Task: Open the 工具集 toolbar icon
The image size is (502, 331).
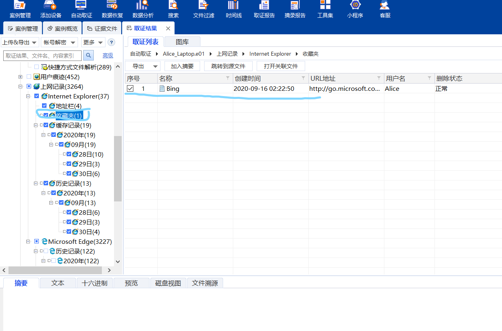Action: (x=325, y=10)
